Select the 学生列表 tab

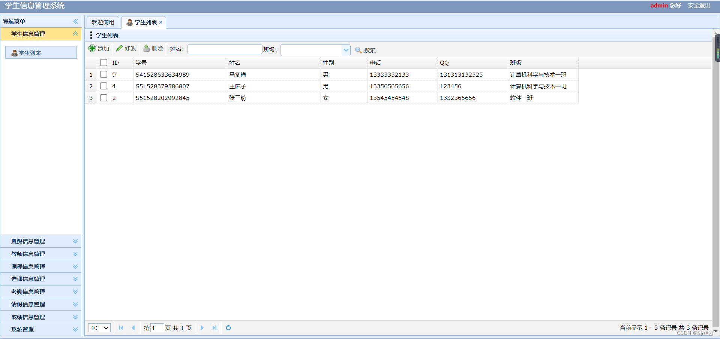pos(144,22)
